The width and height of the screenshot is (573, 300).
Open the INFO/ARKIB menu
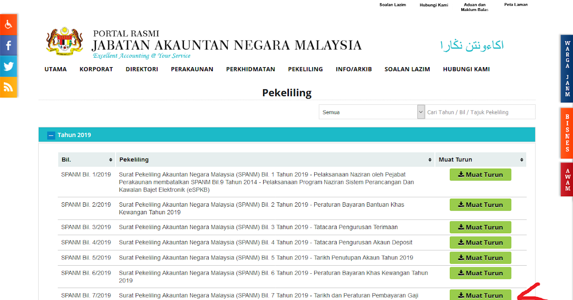pyautogui.click(x=354, y=69)
